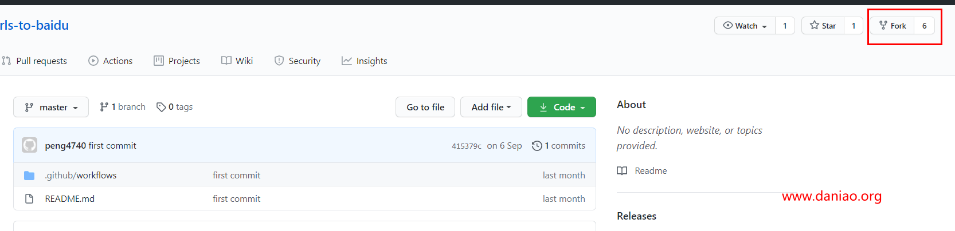Image resolution: width=955 pixels, height=231 pixels.
Task: Switch to the Actions tab
Action: pyautogui.click(x=111, y=61)
